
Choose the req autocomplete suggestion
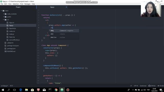coord(64,31)
